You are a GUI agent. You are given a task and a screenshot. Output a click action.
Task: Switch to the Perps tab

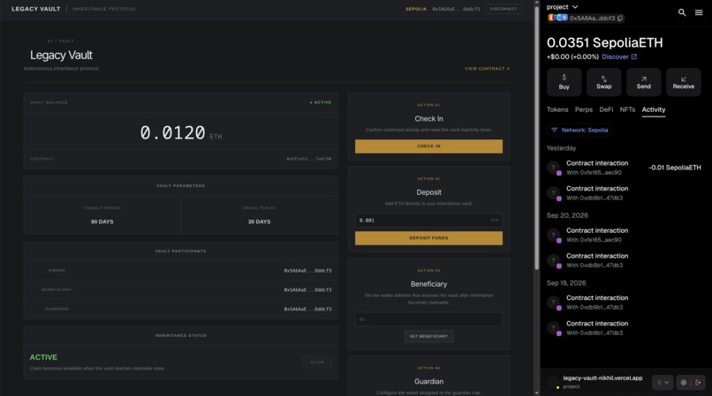(x=584, y=109)
